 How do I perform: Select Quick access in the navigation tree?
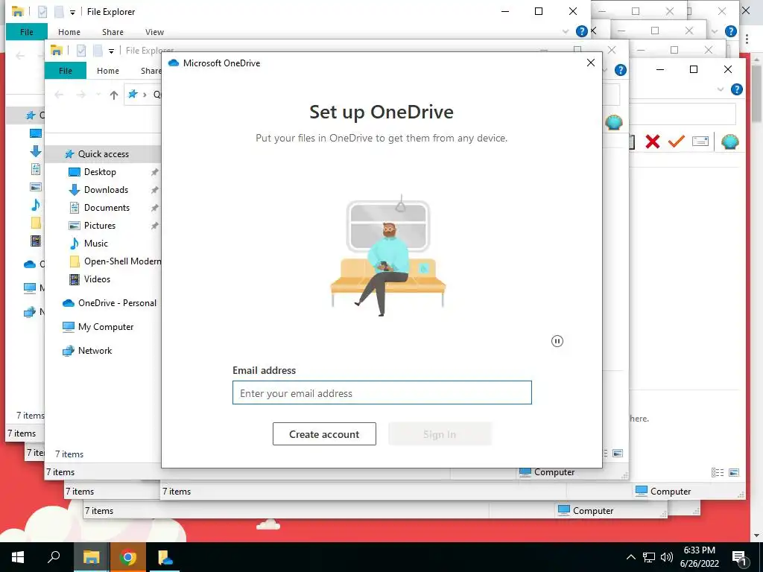coord(103,153)
